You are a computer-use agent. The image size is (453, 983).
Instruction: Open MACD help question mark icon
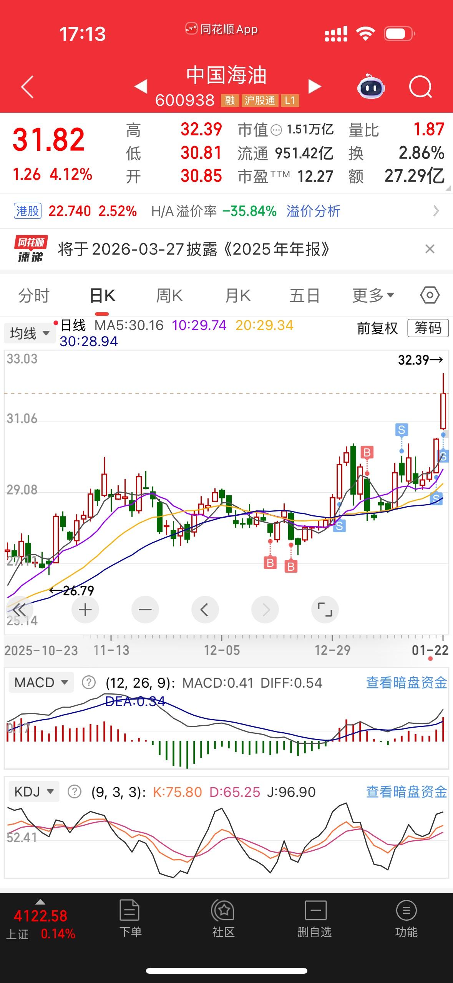(x=89, y=683)
